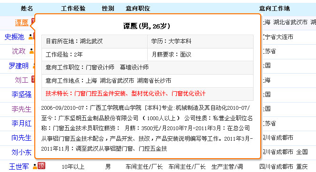Click the person icon beside 沈政
The height and width of the screenshot is (172, 316).
[31, 51]
